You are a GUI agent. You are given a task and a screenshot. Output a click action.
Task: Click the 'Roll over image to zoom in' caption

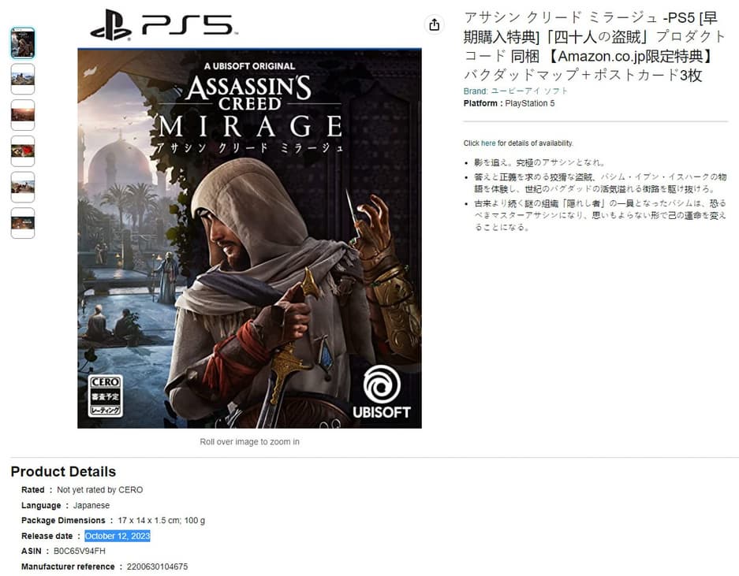(249, 442)
